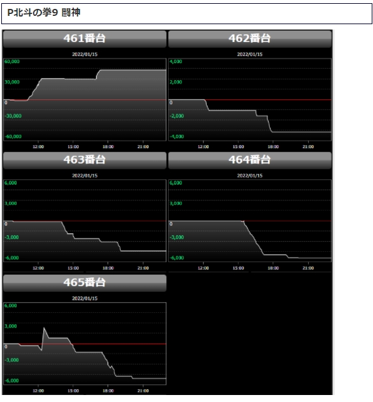Image resolution: width=373 pixels, height=402 pixels.
Task: Select the 465番台 header bar
Action: (85, 283)
